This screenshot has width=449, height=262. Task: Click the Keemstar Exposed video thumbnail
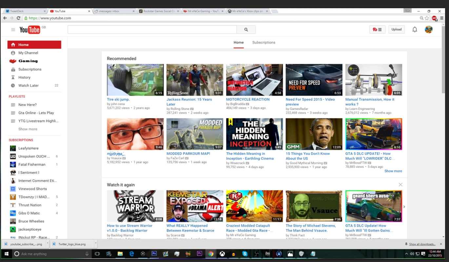point(195,206)
